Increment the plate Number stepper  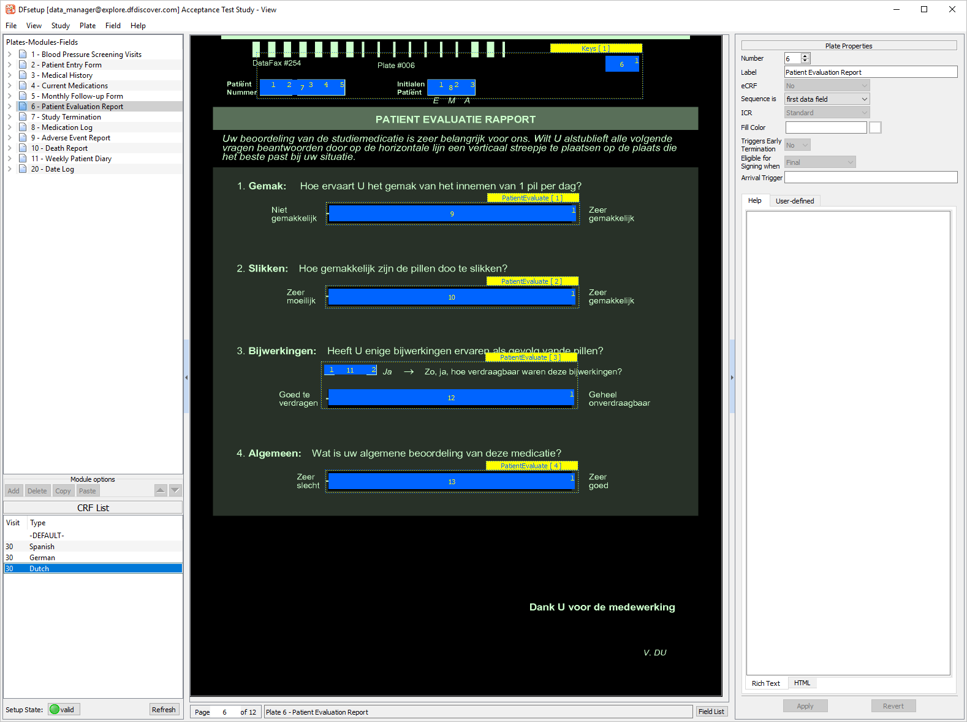[x=805, y=56]
